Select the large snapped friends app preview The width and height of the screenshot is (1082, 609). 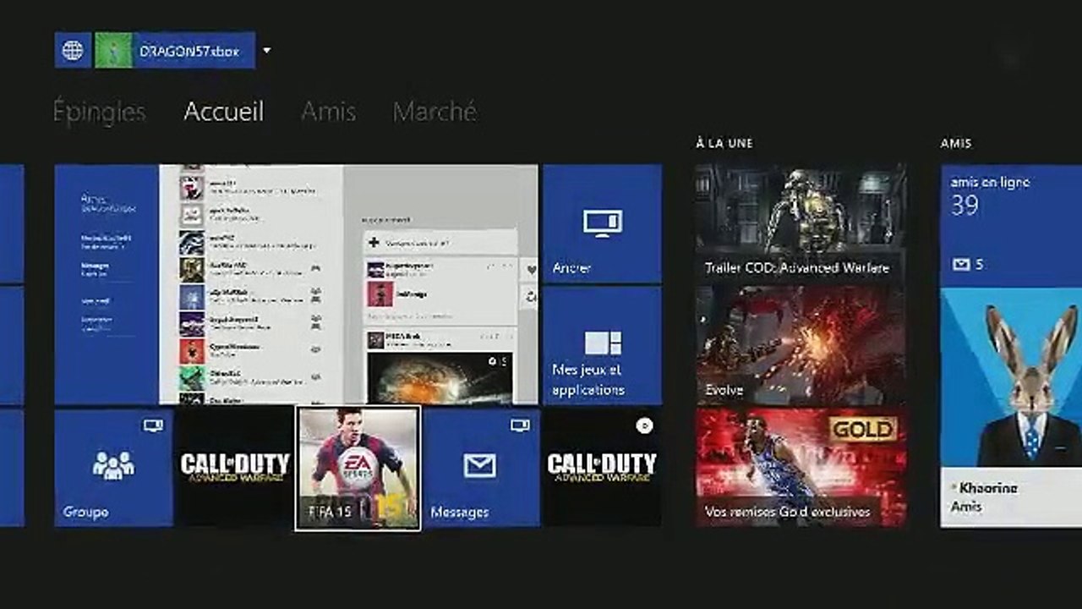[296, 284]
